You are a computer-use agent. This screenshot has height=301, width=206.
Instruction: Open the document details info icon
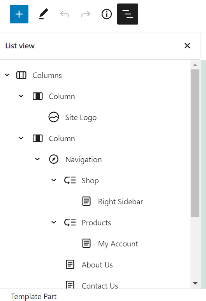click(106, 14)
